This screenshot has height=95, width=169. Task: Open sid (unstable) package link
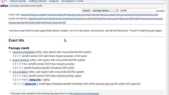click(20, 72)
